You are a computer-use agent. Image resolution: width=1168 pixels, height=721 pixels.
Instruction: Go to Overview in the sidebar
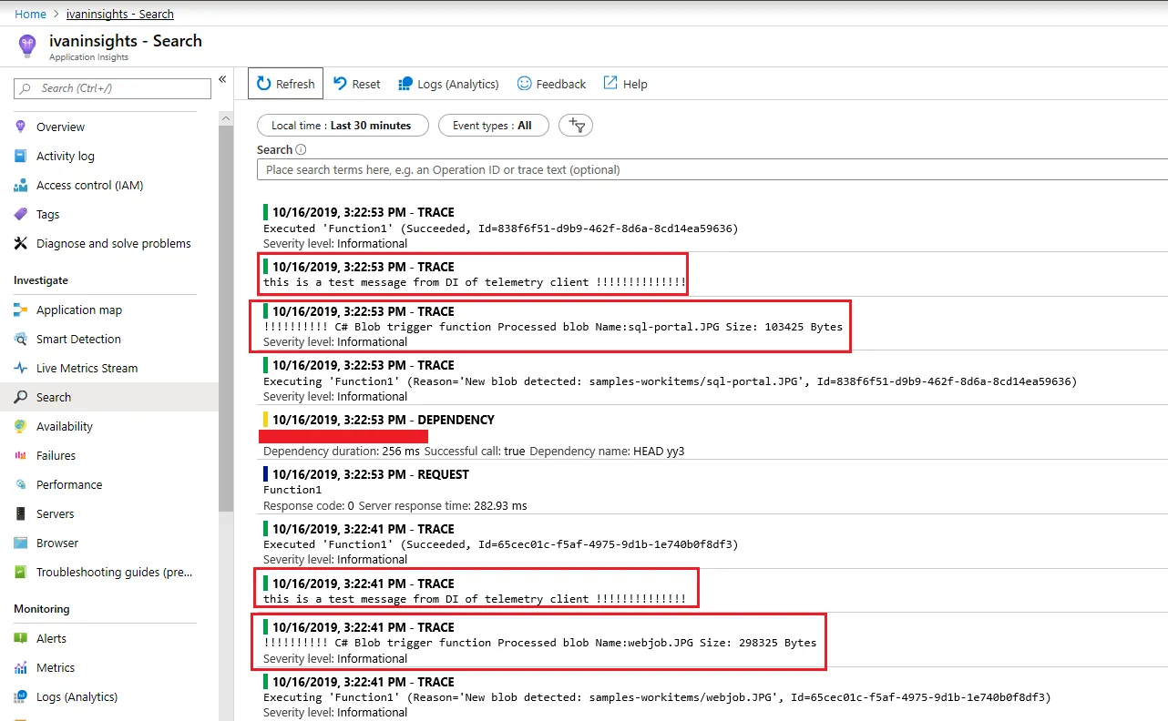click(60, 127)
